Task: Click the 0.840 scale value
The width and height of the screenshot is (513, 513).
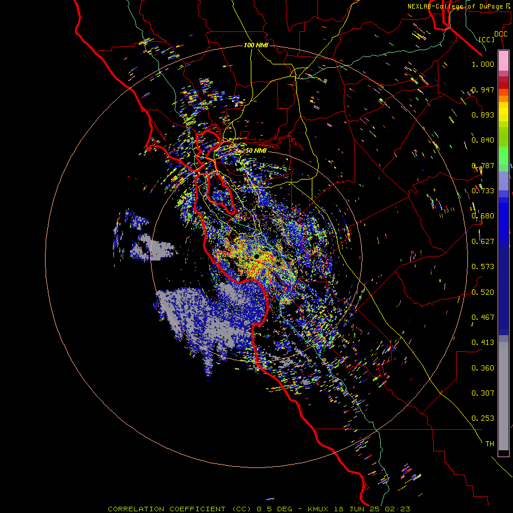Action: 483,140
